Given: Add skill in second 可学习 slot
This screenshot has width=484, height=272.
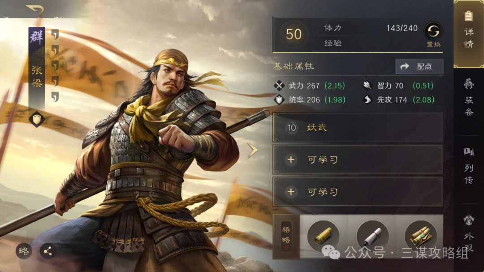Looking at the screenshot, I should coord(358,192).
